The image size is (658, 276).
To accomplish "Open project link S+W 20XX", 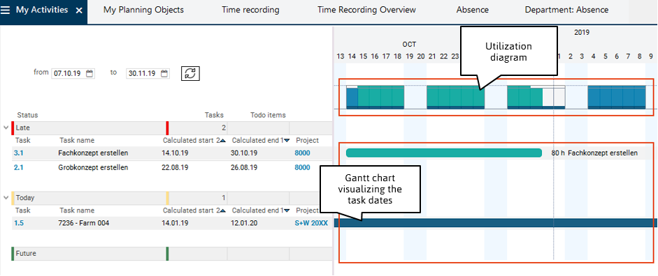I will (311, 223).
